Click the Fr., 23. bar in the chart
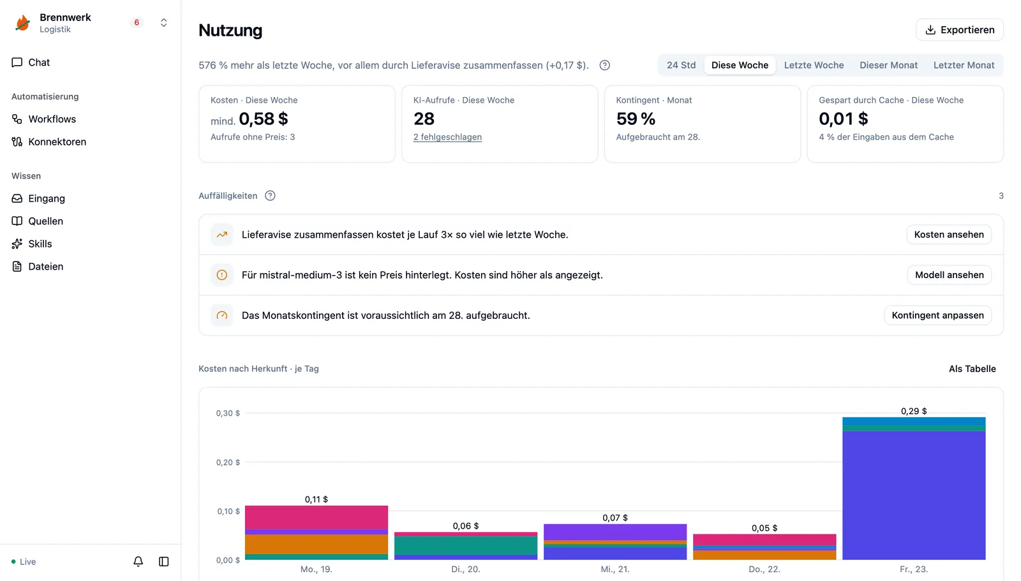1021x581 pixels. 914,489
